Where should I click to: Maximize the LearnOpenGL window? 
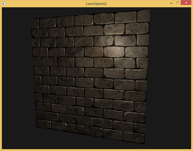177,3
